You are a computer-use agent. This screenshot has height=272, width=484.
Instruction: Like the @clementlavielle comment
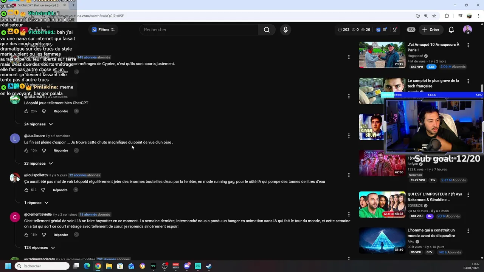[26, 235]
